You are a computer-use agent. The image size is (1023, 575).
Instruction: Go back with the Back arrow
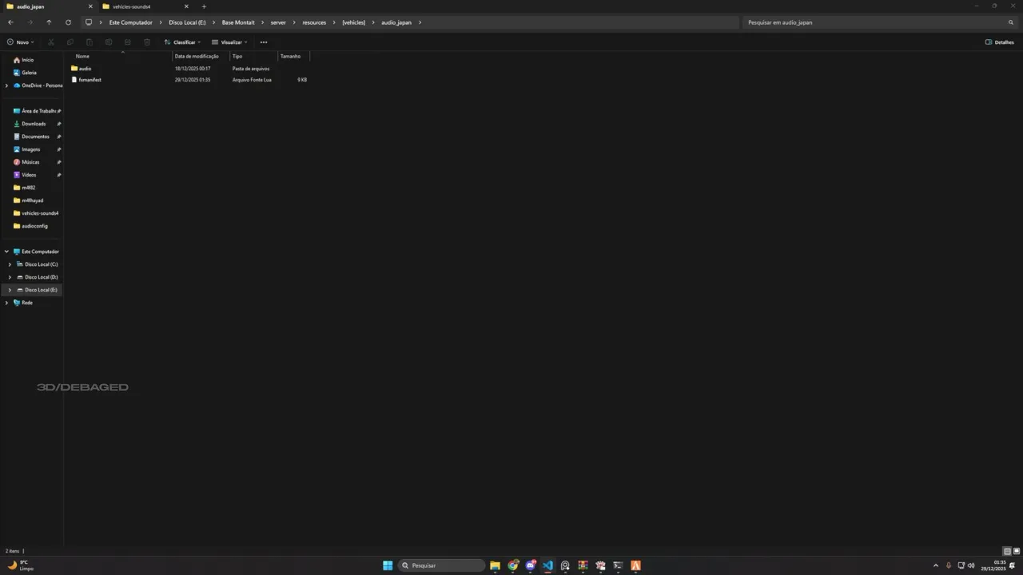click(10, 22)
